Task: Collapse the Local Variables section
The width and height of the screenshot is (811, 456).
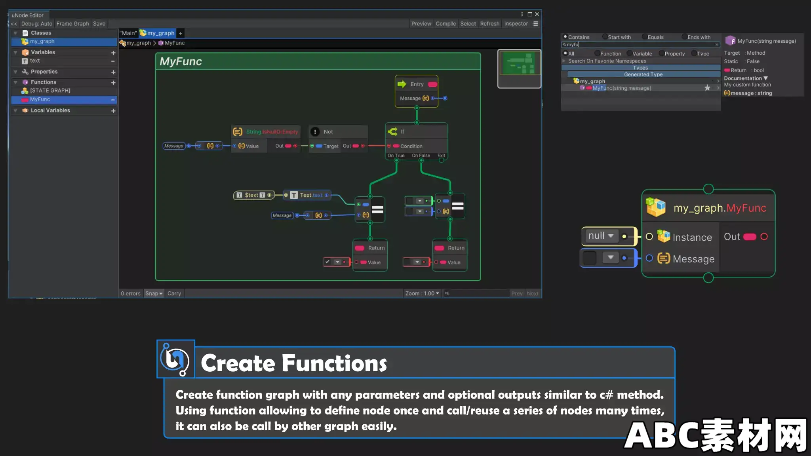Action: 15,110
